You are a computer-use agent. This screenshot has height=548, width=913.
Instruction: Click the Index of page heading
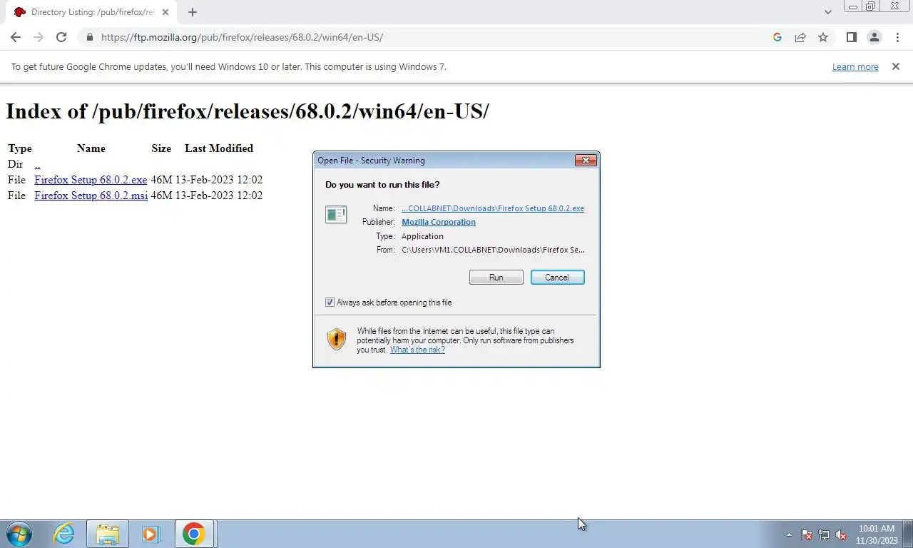(248, 111)
